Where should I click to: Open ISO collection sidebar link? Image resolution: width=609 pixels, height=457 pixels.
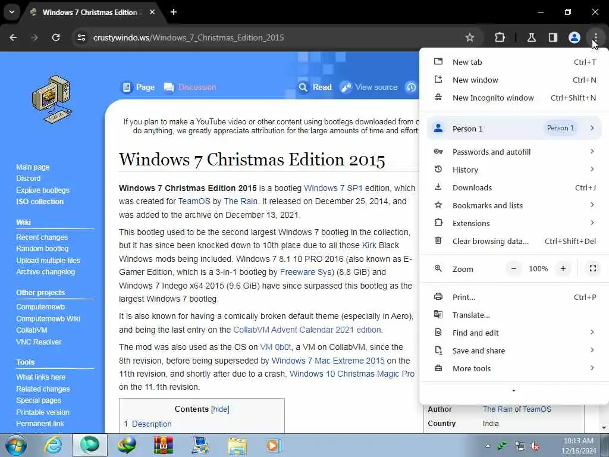coord(40,202)
